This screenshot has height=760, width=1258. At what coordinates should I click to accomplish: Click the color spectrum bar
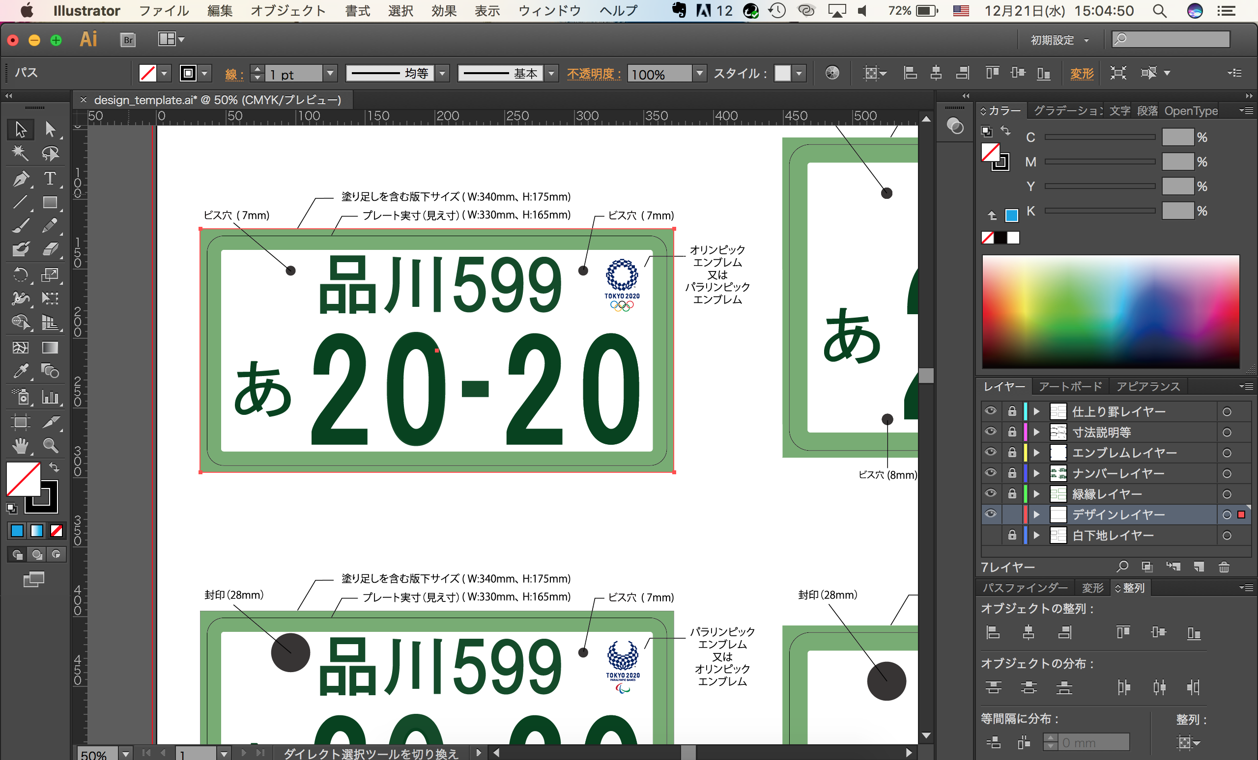pyautogui.click(x=1111, y=311)
